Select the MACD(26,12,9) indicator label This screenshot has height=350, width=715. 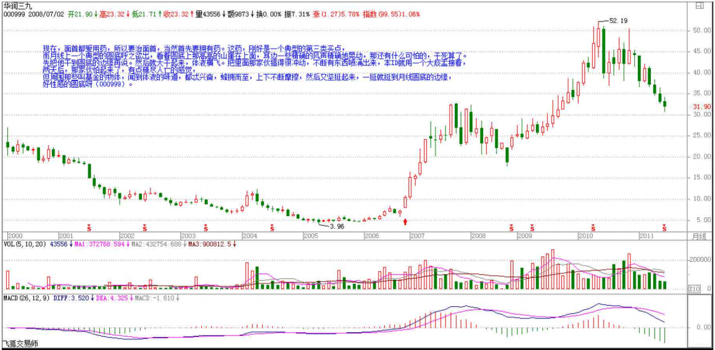(26, 298)
